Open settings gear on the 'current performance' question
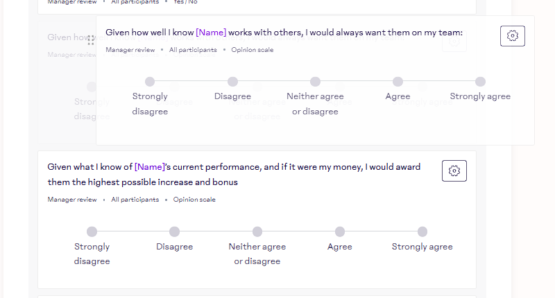This screenshot has height=298, width=555. coord(454,170)
